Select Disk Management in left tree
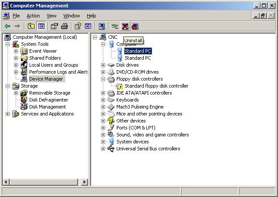Image resolution: width=278 pixels, height=197 pixels. click(x=47, y=107)
